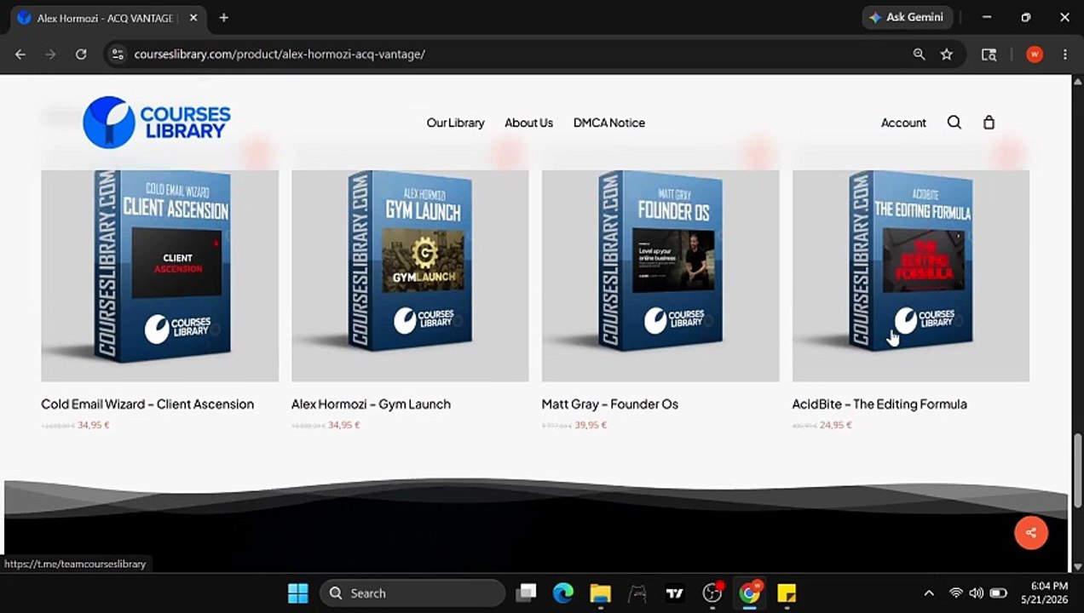The image size is (1084, 613).
Task: Switch to Chrome taskbar icon
Action: pyautogui.click(x=750, y=593)
